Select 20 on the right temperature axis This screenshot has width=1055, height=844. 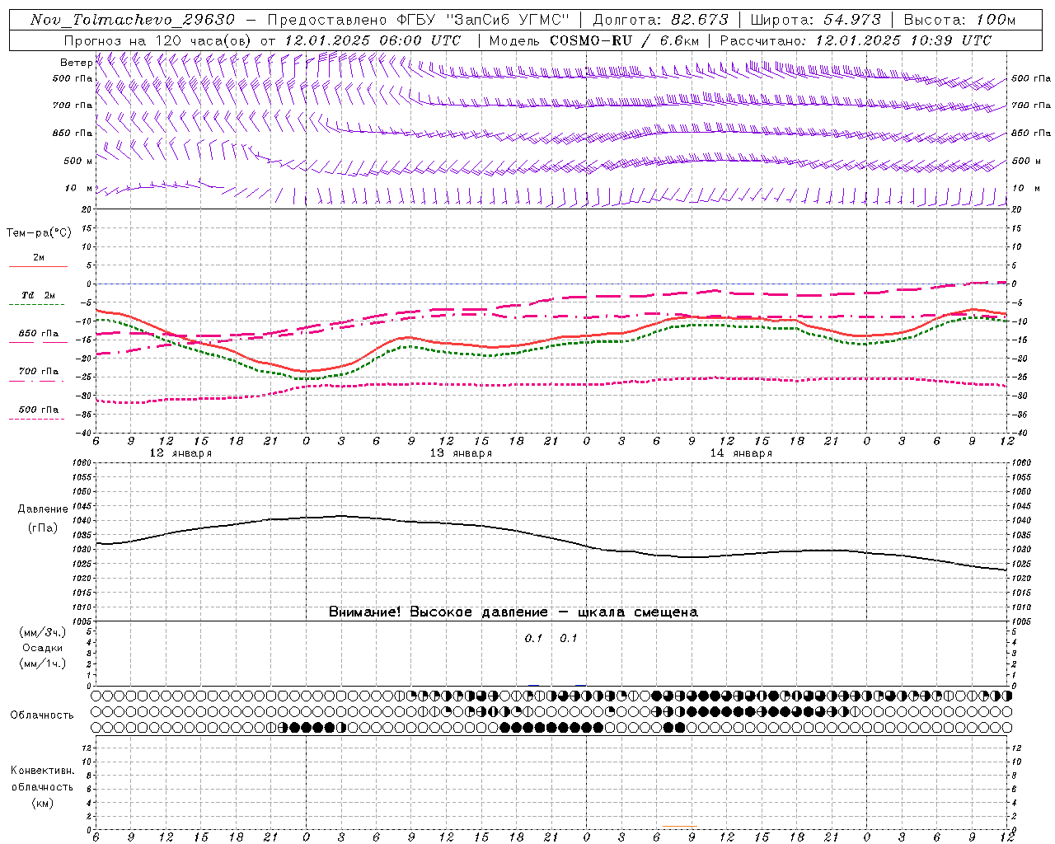(1017, 209)
